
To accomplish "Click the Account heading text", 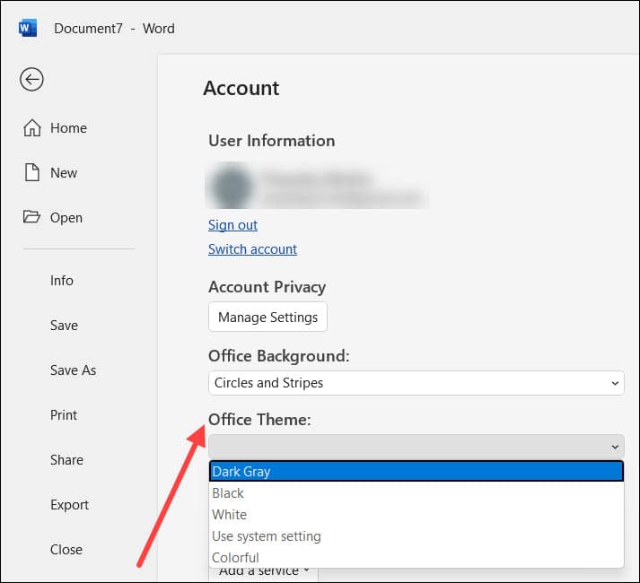I will click(241, 88).
